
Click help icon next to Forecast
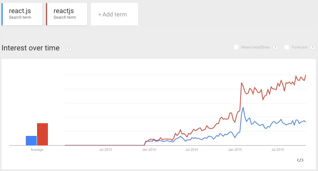tap(313, 47)
